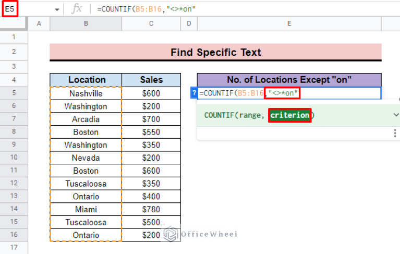Click the Washington cell in row 9
The height and width of the screenshot is (254, 400).
coord(86,145)
